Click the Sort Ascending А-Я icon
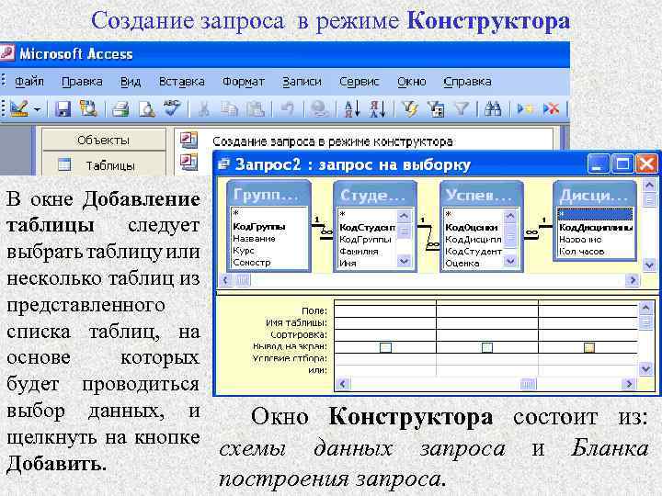The height and width of the screenshot is (496, 662). click(x=351, y=109)
